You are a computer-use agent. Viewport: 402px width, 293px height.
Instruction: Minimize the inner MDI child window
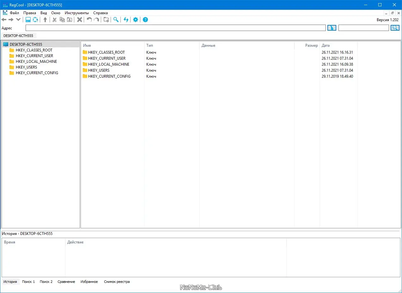387,13
